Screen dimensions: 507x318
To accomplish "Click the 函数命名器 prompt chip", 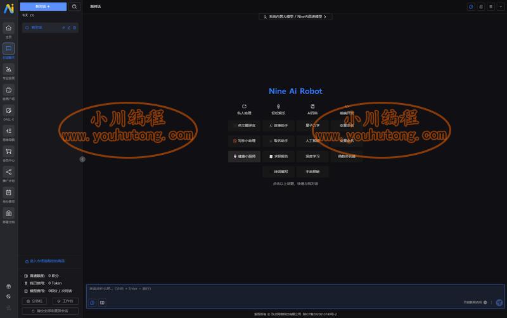I will tap(347, 156).
